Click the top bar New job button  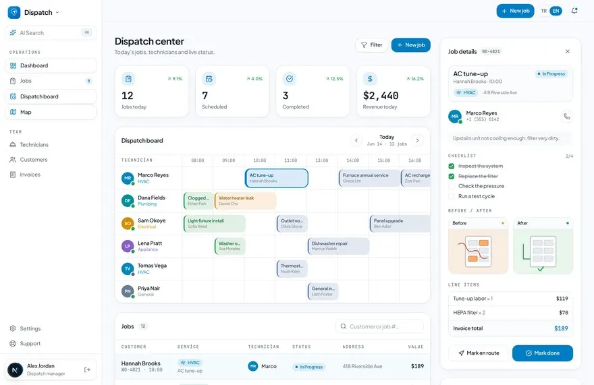pyautogui.click(x=515, y=11)
